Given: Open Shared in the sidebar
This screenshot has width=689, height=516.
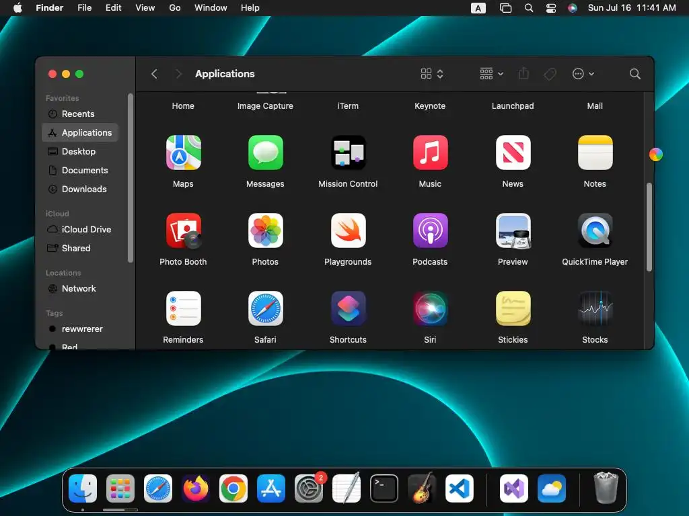Looking at the screenshot, I should coord(80,249).
